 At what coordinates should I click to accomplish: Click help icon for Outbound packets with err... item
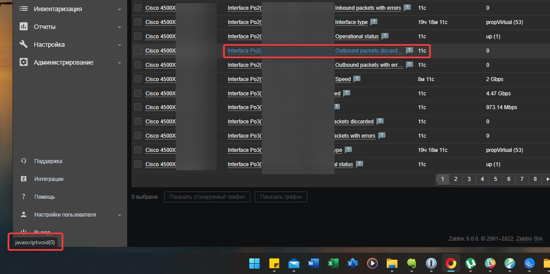[x=409, y=65]
